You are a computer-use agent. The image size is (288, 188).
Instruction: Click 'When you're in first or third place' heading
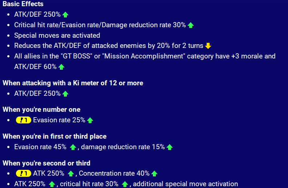click(54, 136)
